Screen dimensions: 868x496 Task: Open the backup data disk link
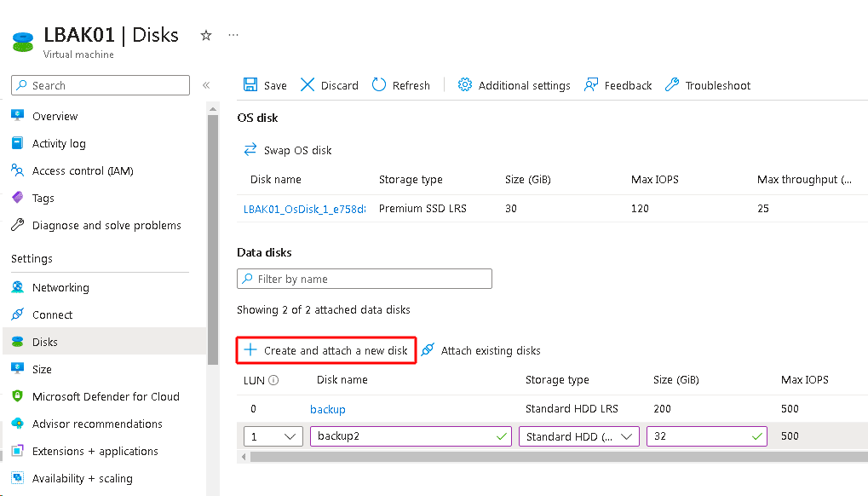point(328,409)
